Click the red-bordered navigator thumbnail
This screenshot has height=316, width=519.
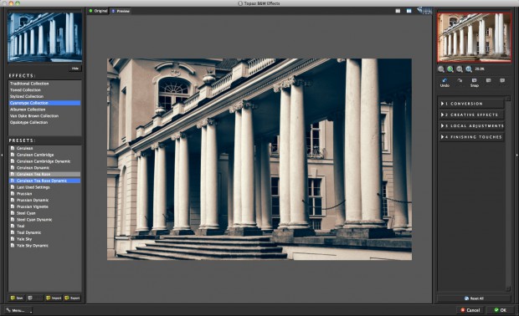click(x=474, y=37)
